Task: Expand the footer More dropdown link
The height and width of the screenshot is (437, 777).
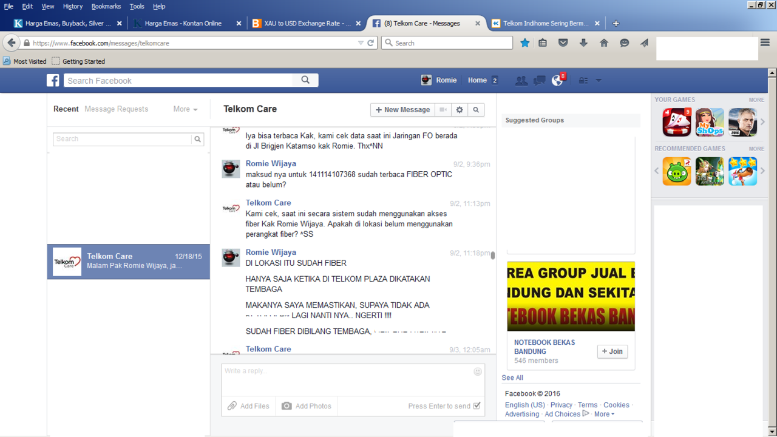Action: click(604, 414)
